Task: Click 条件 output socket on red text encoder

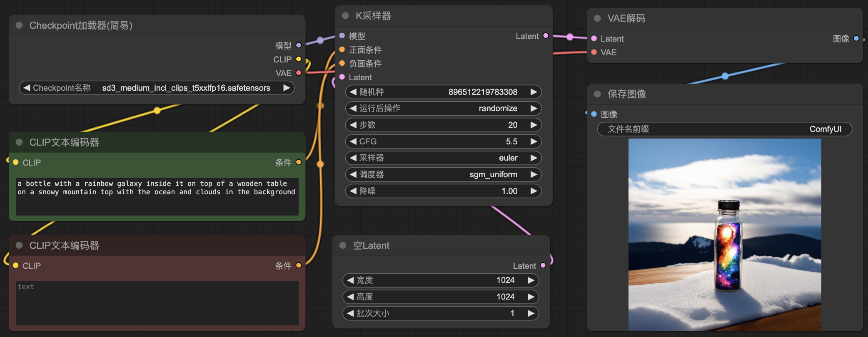Action: pos(299,265)
